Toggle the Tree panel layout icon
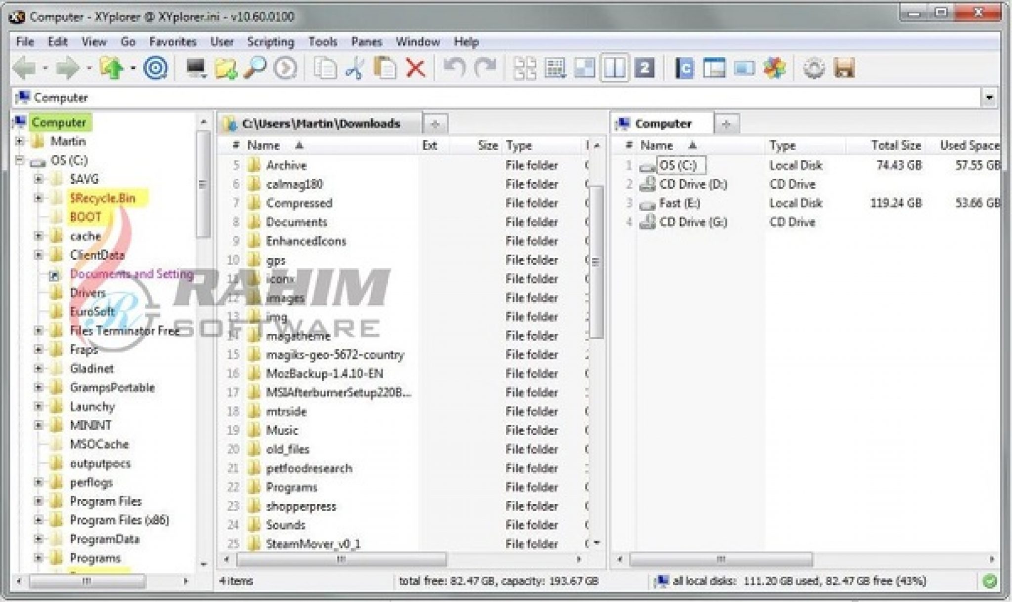 714,68
